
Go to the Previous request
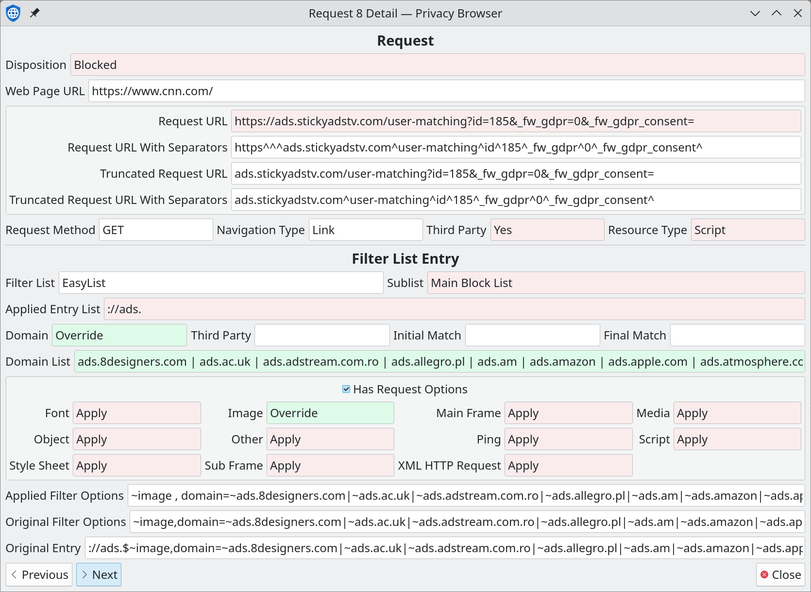point(39,575)
